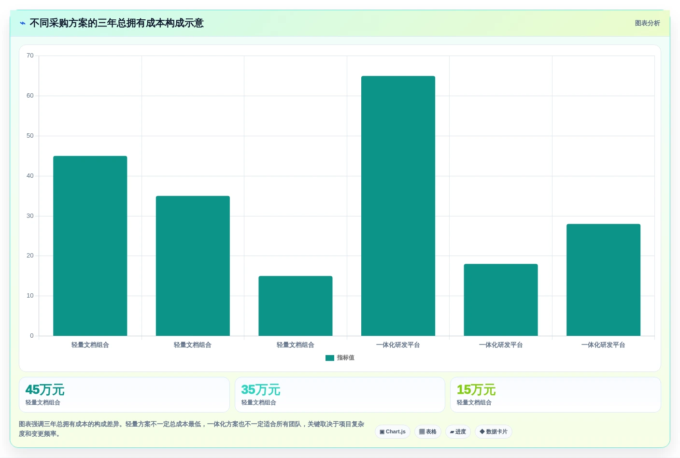Click the y-axis label 50
680x458 pixels.
pos(30,136)
